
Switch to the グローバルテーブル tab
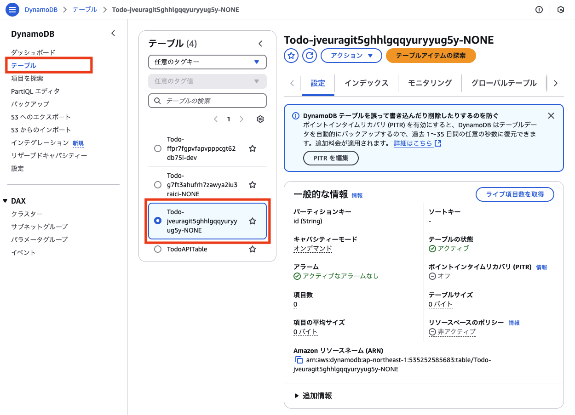pyautogui.click(x=504, y=83)
